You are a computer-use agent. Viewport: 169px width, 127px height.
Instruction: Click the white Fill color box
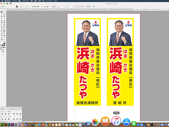[x=2, y=43]
